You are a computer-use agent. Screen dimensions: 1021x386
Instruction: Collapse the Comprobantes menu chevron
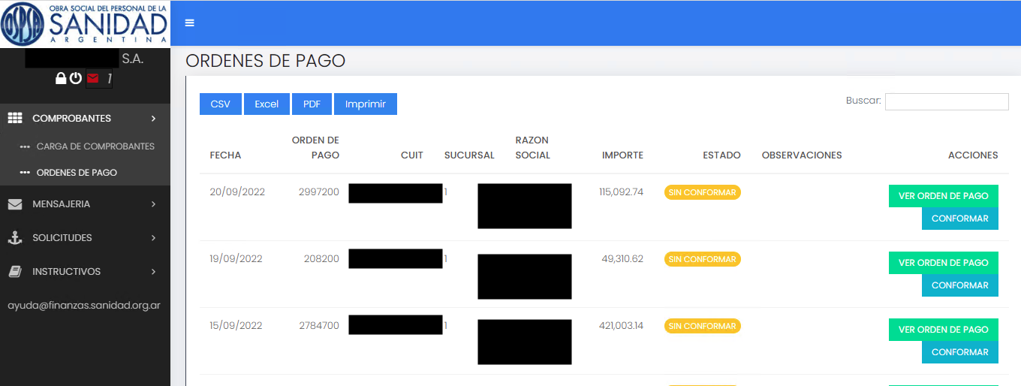point(153,119)
